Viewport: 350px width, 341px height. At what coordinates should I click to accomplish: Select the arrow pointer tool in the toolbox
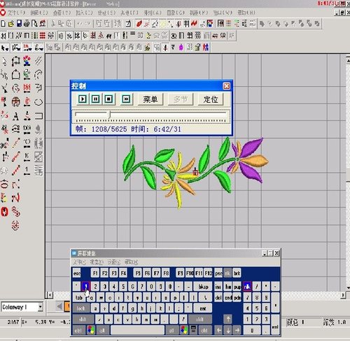[x=4, y=61]
